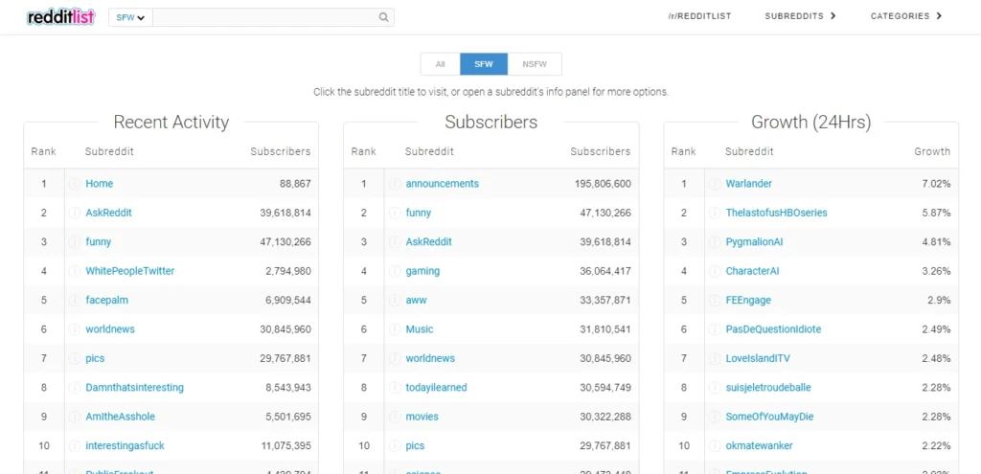Open info icon beside WhitePeopleTwitter
The image size is (981, 474).
coord(75,271)
